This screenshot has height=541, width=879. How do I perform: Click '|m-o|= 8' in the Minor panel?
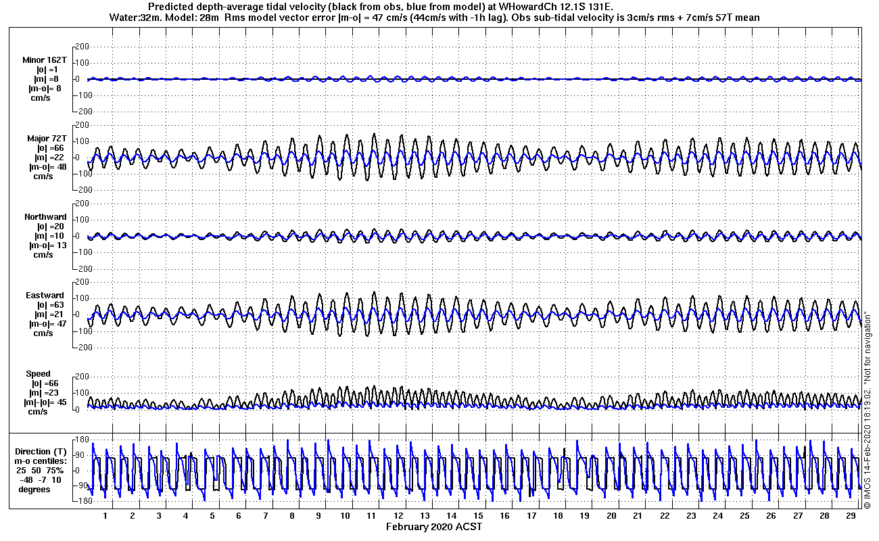pyautogui.click(x=45, y=88)
